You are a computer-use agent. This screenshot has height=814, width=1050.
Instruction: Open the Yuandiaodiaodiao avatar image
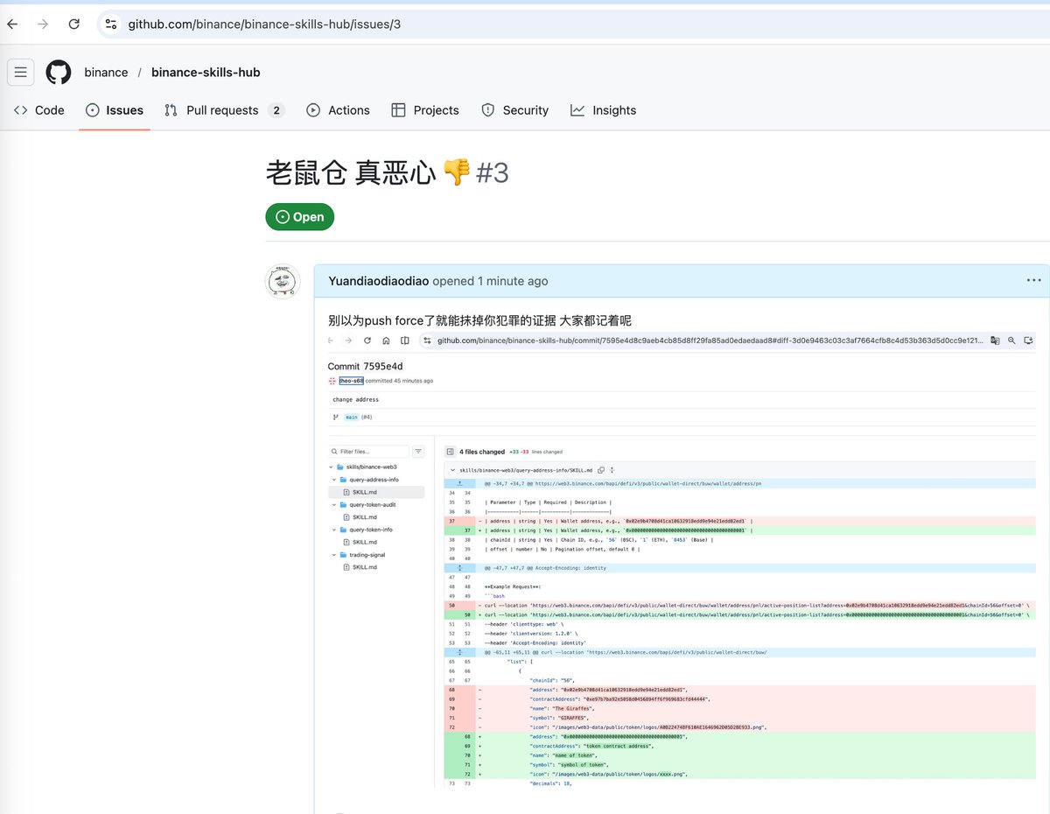tap(283, 282)
